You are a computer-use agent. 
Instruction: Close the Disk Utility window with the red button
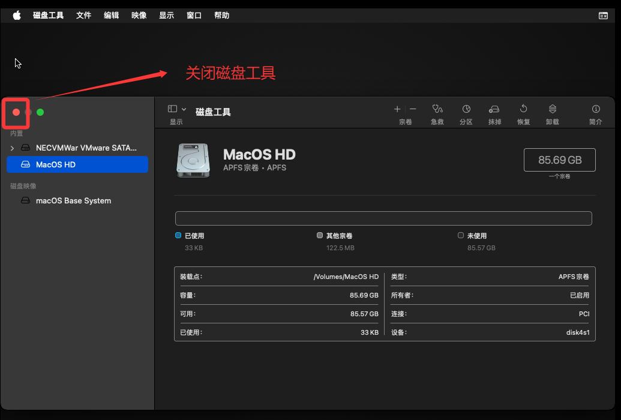pyautogui.click(x=16, y=112)
